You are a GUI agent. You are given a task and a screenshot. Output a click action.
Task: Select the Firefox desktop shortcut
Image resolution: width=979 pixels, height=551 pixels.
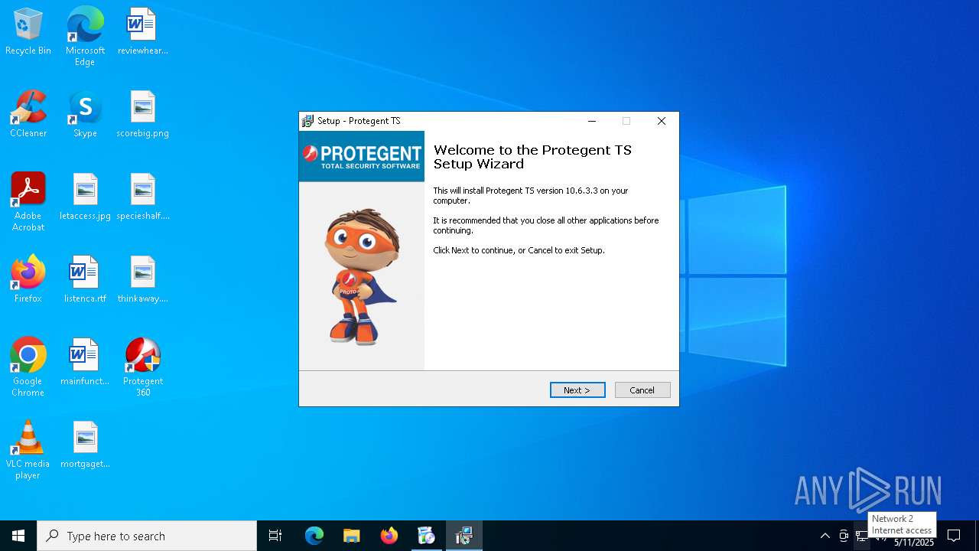[28, 280]
